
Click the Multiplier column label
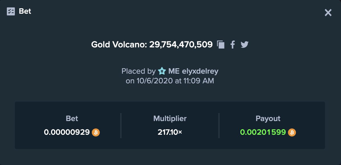pos(170,118)
